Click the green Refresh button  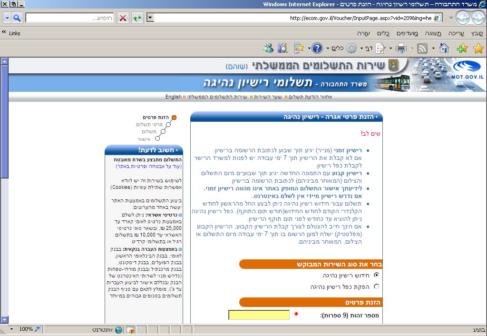(x=137, y=18)
